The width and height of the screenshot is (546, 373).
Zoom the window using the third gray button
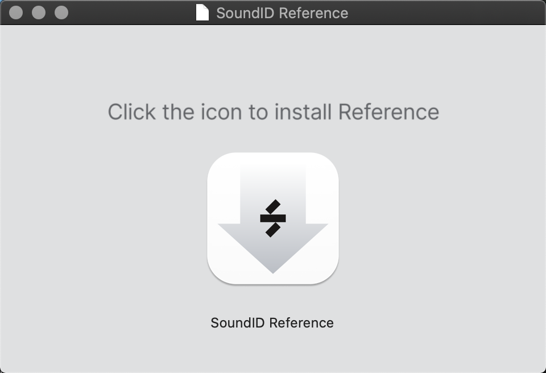[61, 13]
